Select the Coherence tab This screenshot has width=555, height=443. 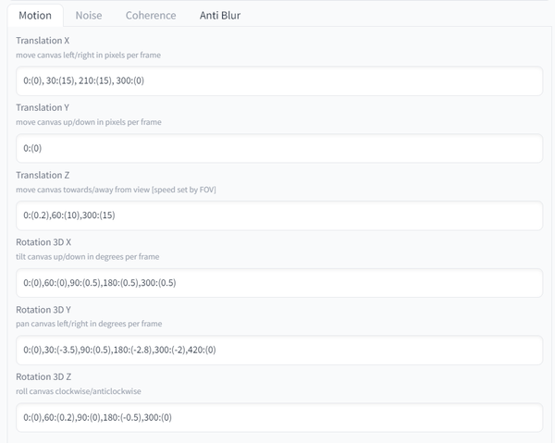pyautogui.click(x=151, y=15)
